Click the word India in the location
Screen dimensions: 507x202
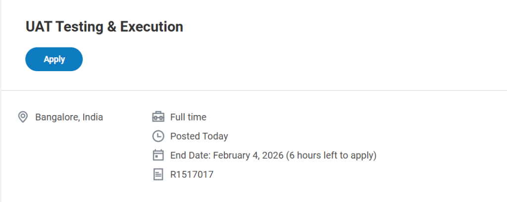click(x=93, y=117)
